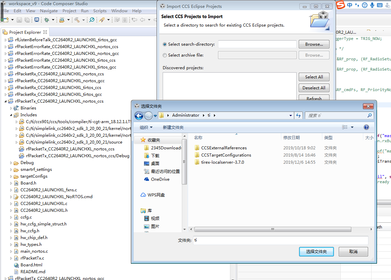Screen dimensions: 391x280
Task: Click the blue monitor terminal toolbar icon
Action: click(x=37, y=20)
